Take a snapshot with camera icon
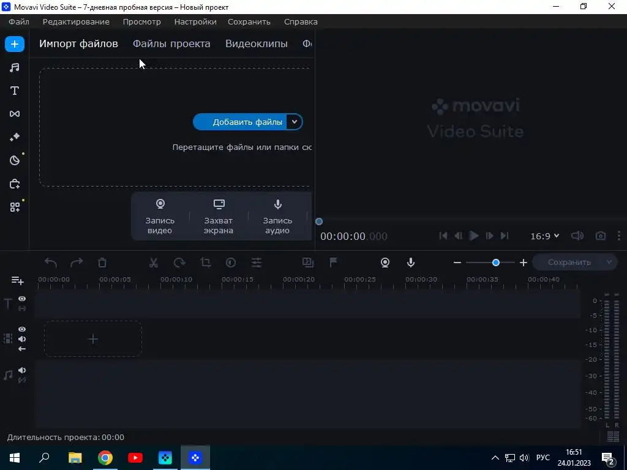627x470 pixels. [x=601, y=236]
